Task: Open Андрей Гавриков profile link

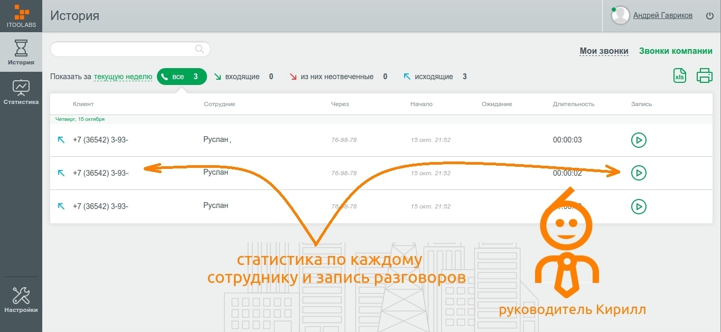Action: pos(663,15)
